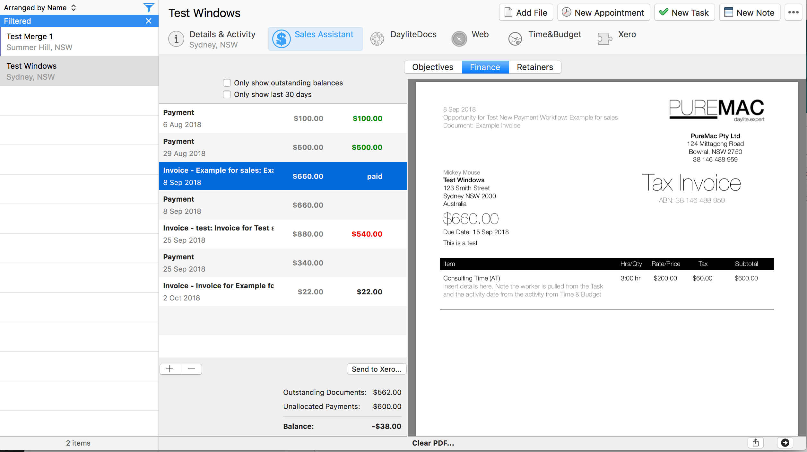Open the Time&Budget clock icon
This screenshot has width=807, height=452.
pos(515,39)
